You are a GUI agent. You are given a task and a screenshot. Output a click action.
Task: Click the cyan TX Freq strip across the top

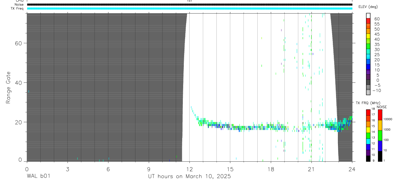tap(190, 8)
